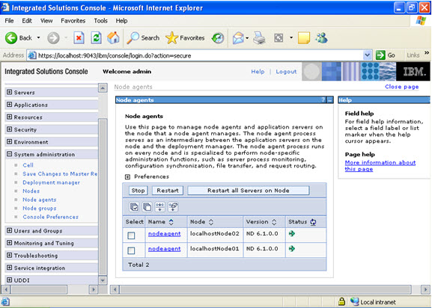Expand the UDDI section

[10, 280]
